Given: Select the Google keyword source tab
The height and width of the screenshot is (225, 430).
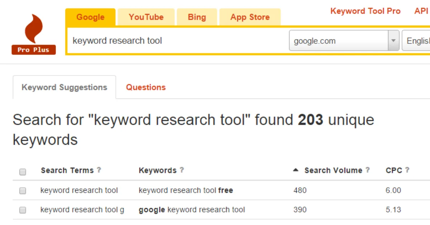Looking at the screenshot, I should point(90,17).
